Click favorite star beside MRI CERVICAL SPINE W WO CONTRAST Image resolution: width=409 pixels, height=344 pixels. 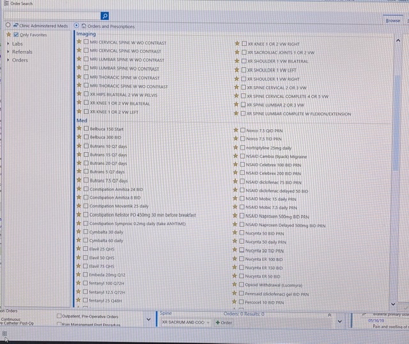(79, 42)
